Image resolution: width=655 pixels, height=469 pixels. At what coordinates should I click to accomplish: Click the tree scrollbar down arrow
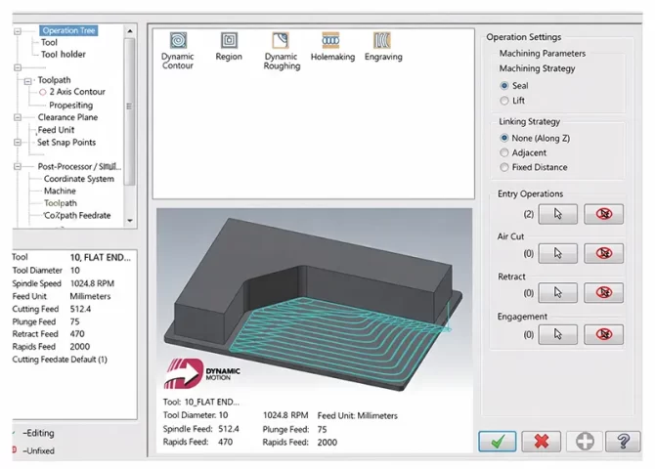130,221
